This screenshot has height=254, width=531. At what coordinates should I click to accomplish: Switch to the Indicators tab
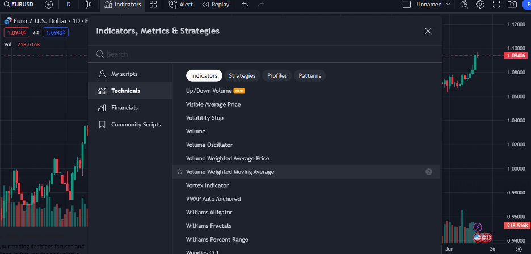tap(204, 75)
